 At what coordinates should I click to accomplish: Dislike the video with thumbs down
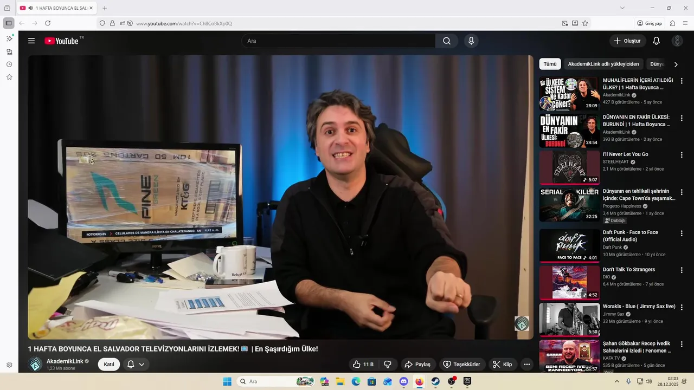coord(388,365)
